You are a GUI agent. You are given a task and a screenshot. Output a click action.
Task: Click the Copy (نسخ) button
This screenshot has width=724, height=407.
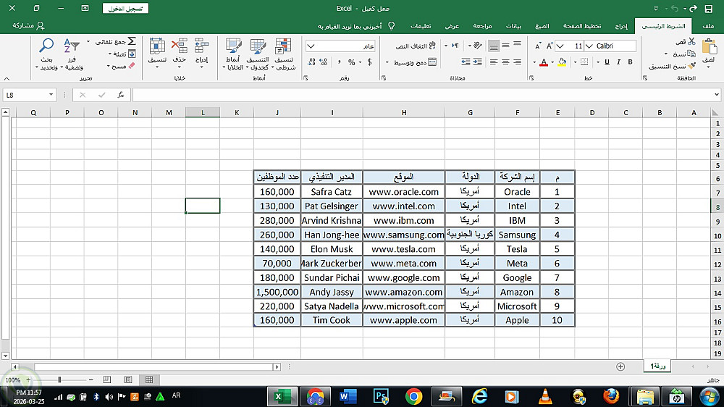coord(684,54)
